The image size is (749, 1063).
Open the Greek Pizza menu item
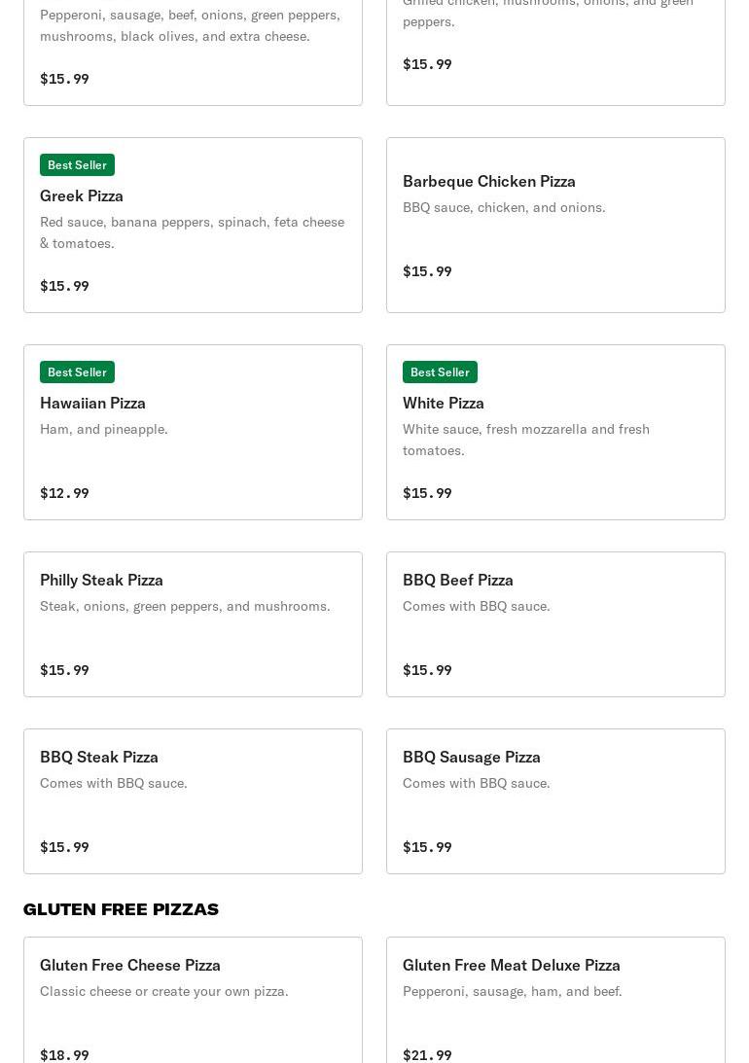pos(194,225)
